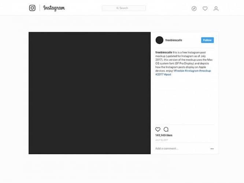The image size is (244, 183).
Task: Open the #mockup hashtag link
Action: click(205, 71)
